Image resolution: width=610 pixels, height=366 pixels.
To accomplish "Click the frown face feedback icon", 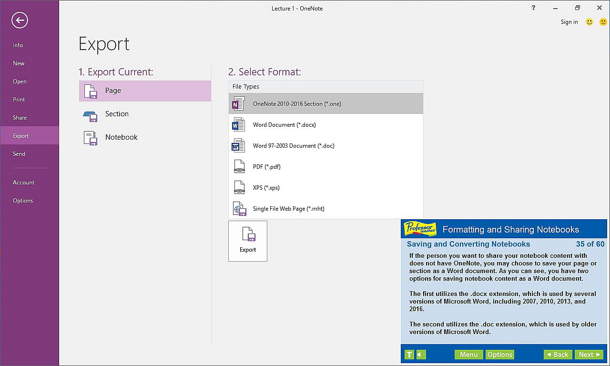I will (x=603, y=22).
